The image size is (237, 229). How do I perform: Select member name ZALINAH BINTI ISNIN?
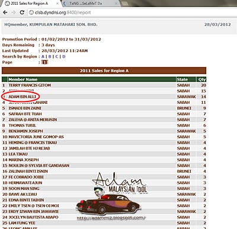tap(28, 171)
